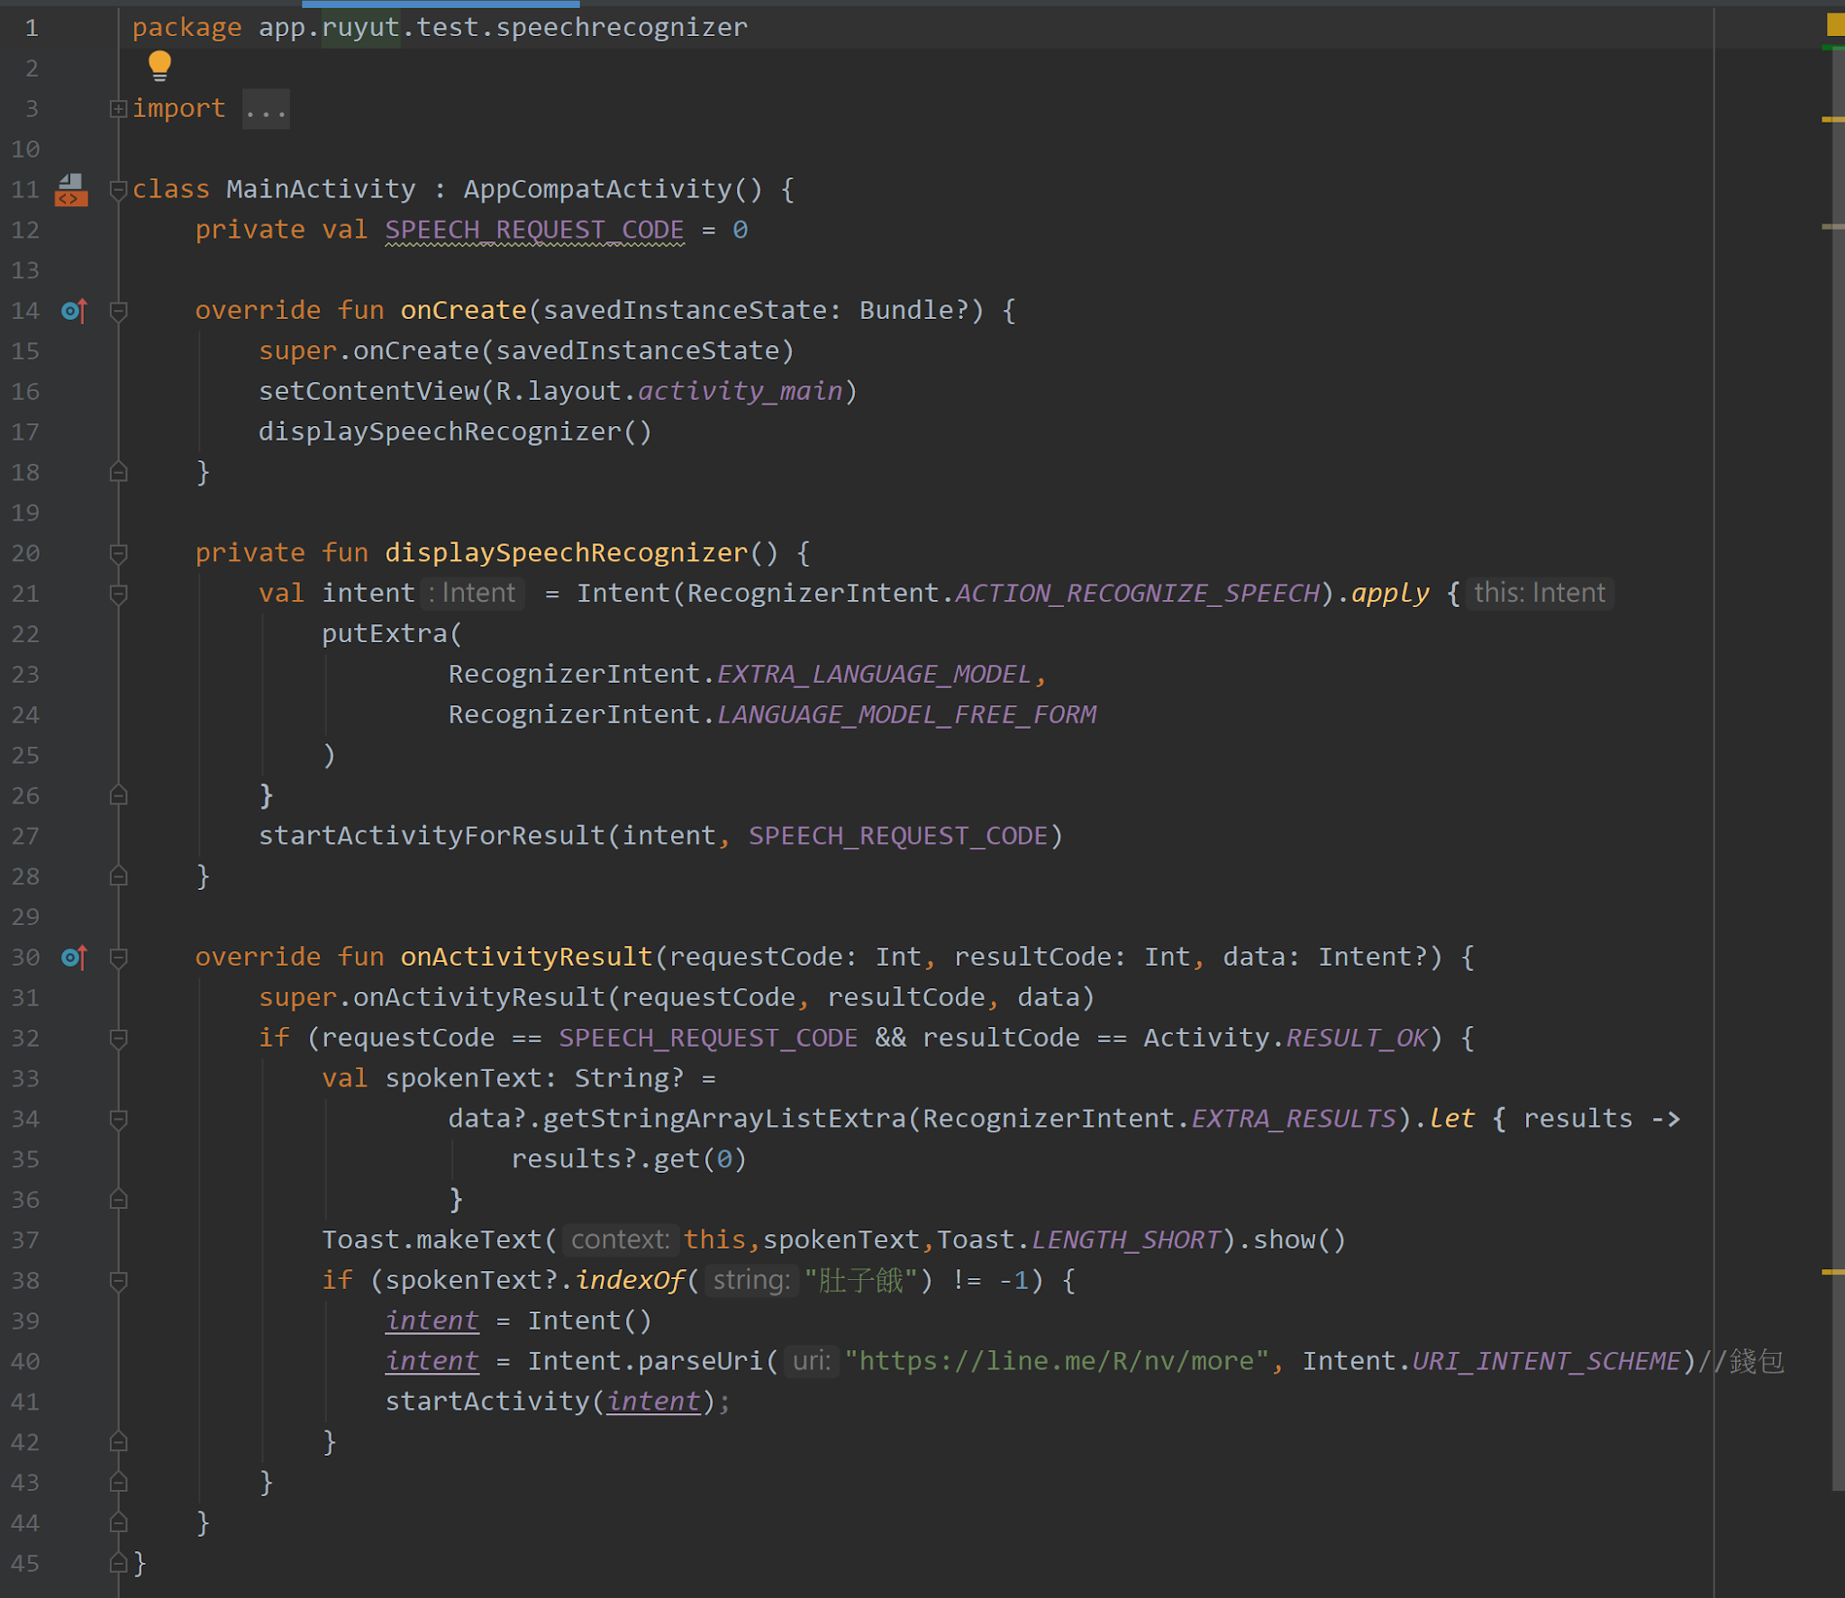
Task: Click the activity_main layout reference
Action: coord(740,391)
